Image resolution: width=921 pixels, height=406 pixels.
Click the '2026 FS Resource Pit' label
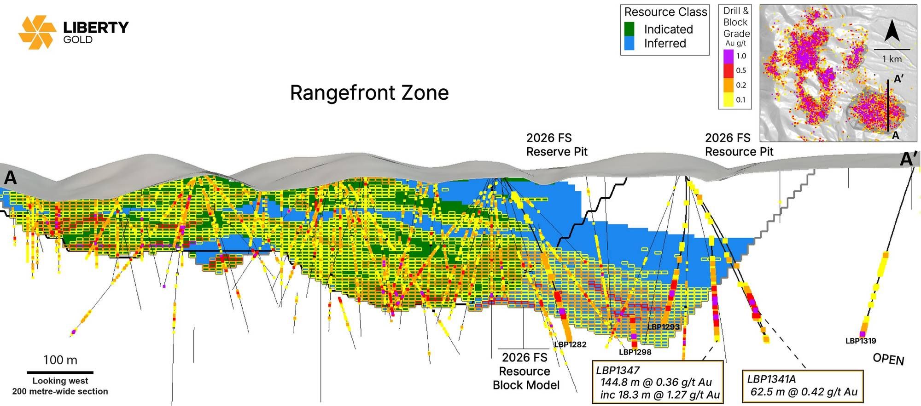click(739, 145)
